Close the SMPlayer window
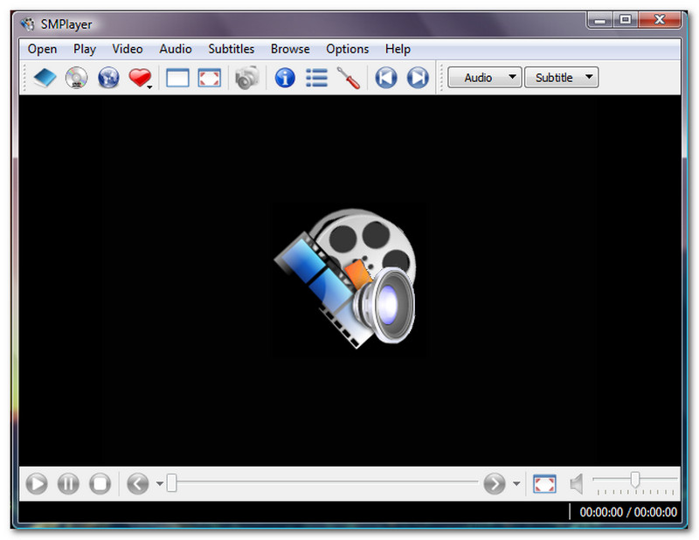This screenshot has width=699, height=540. click(x=660, y=20)
